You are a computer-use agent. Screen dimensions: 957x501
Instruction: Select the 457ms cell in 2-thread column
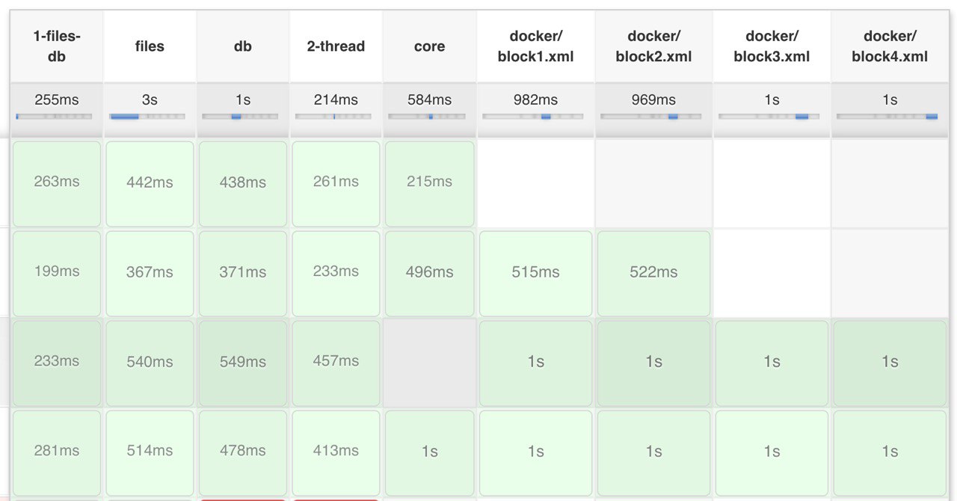tap(336, 363)
